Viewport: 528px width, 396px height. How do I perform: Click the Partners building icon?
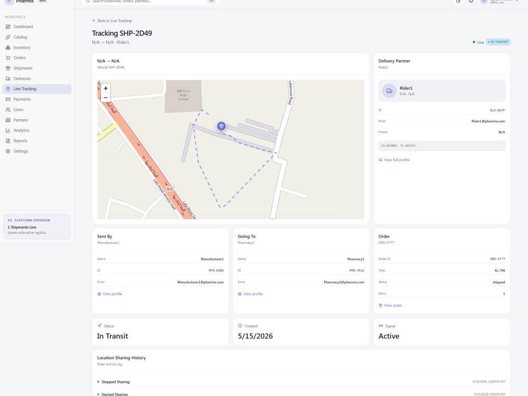point(8,120)
